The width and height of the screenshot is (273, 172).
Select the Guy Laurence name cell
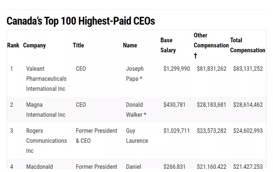137,136
